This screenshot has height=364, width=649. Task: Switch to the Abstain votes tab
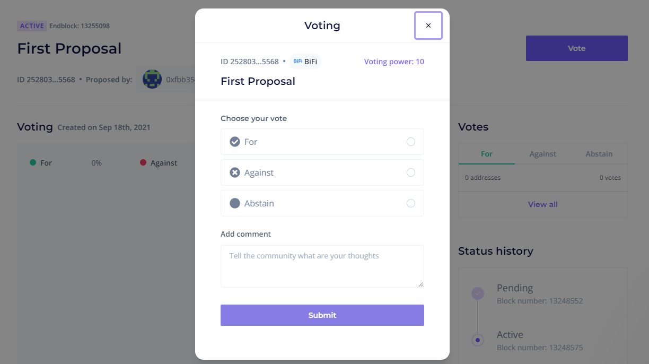pyautogui.click(x=599, y=154)
